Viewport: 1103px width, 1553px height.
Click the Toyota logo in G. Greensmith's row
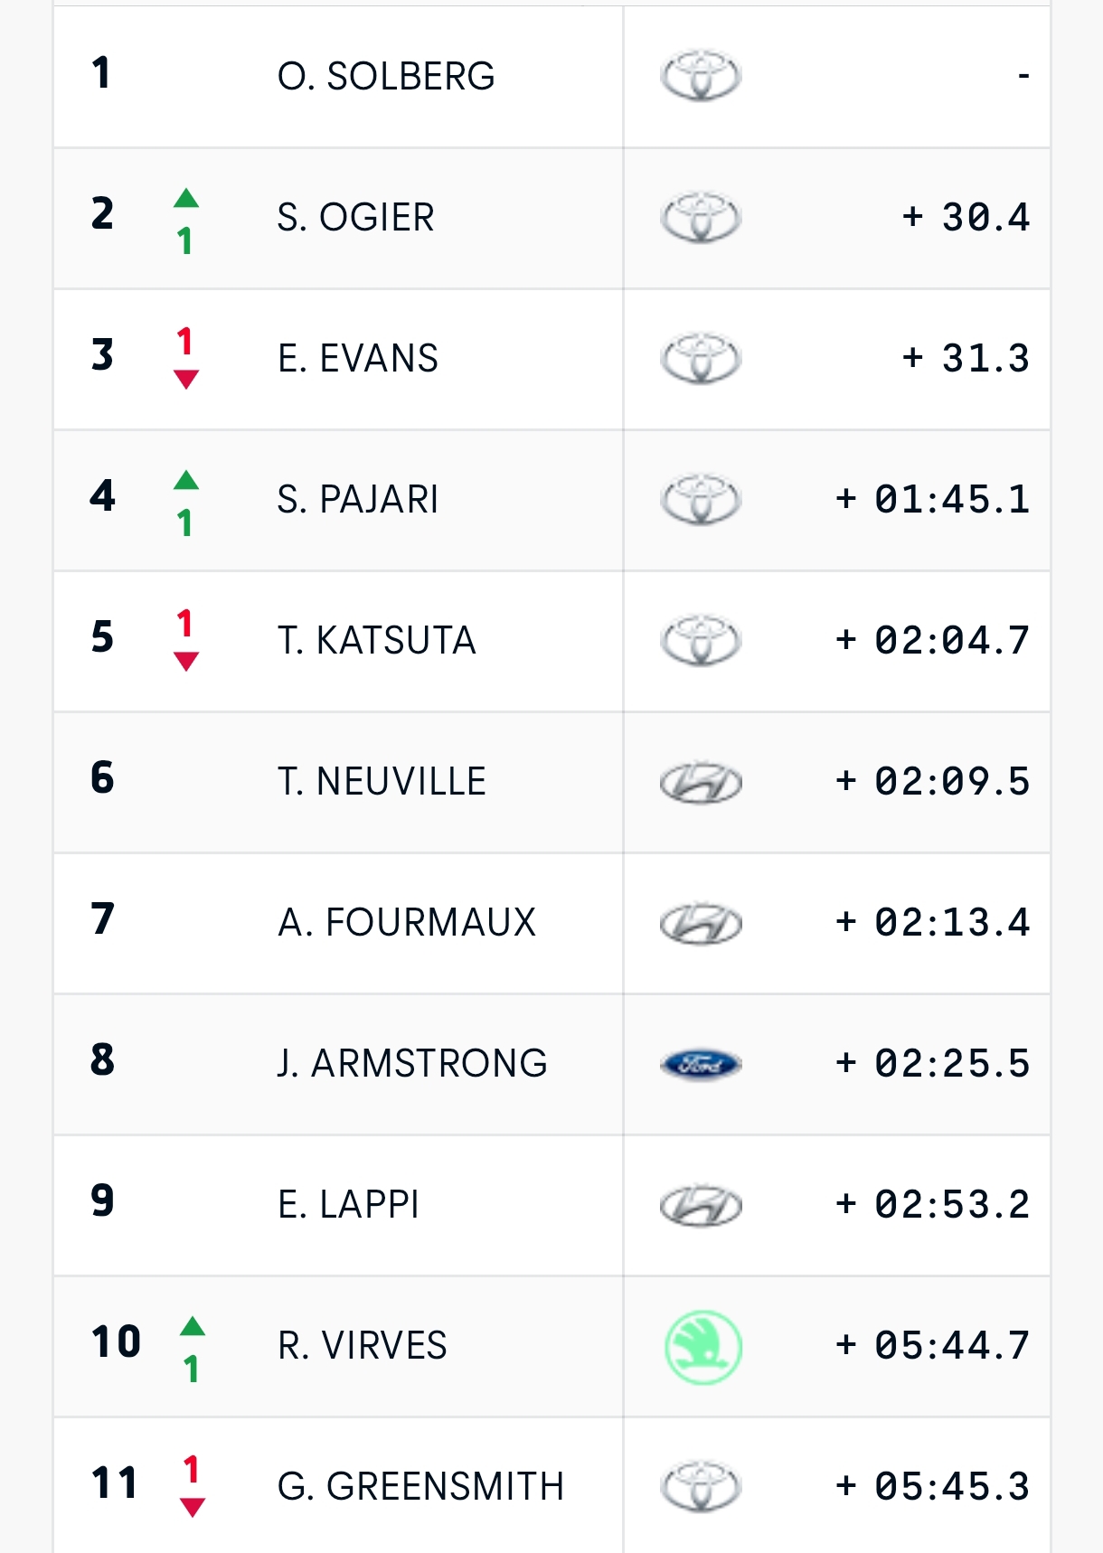701,1487
